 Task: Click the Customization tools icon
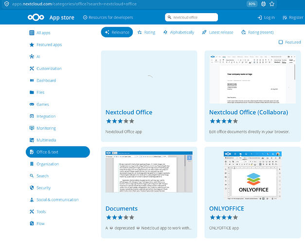[32, 69]
